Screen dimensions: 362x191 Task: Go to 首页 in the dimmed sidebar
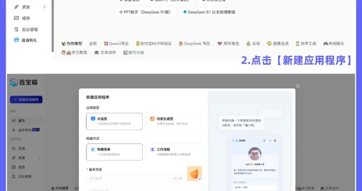coord(26,121)
